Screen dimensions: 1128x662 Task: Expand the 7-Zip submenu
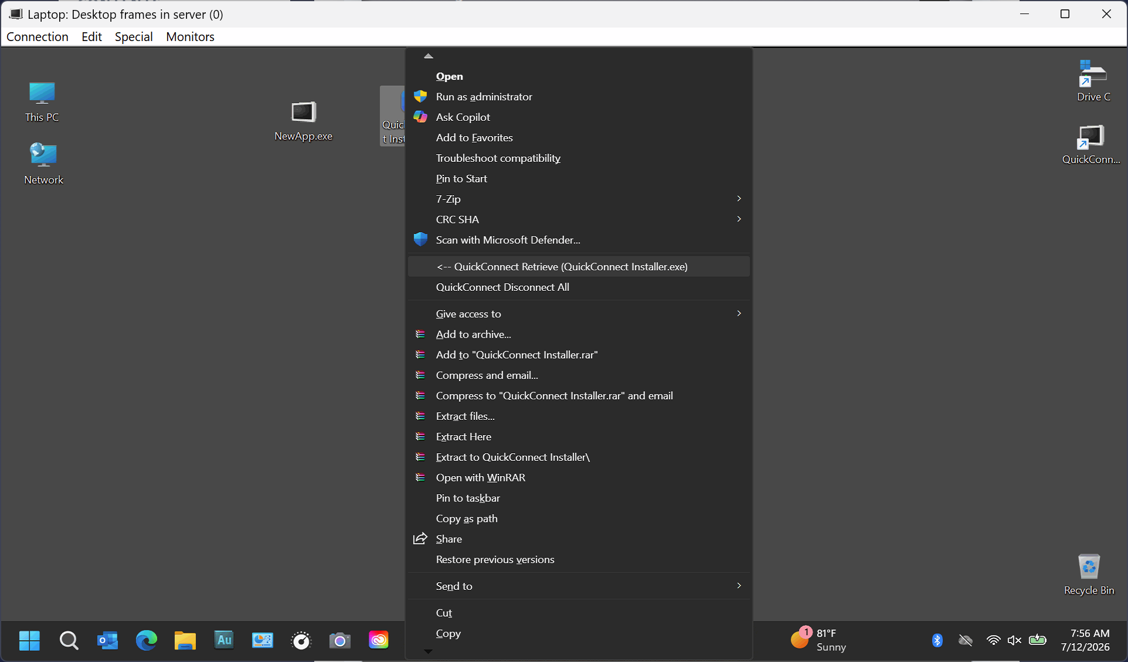[x=579, y=199]
